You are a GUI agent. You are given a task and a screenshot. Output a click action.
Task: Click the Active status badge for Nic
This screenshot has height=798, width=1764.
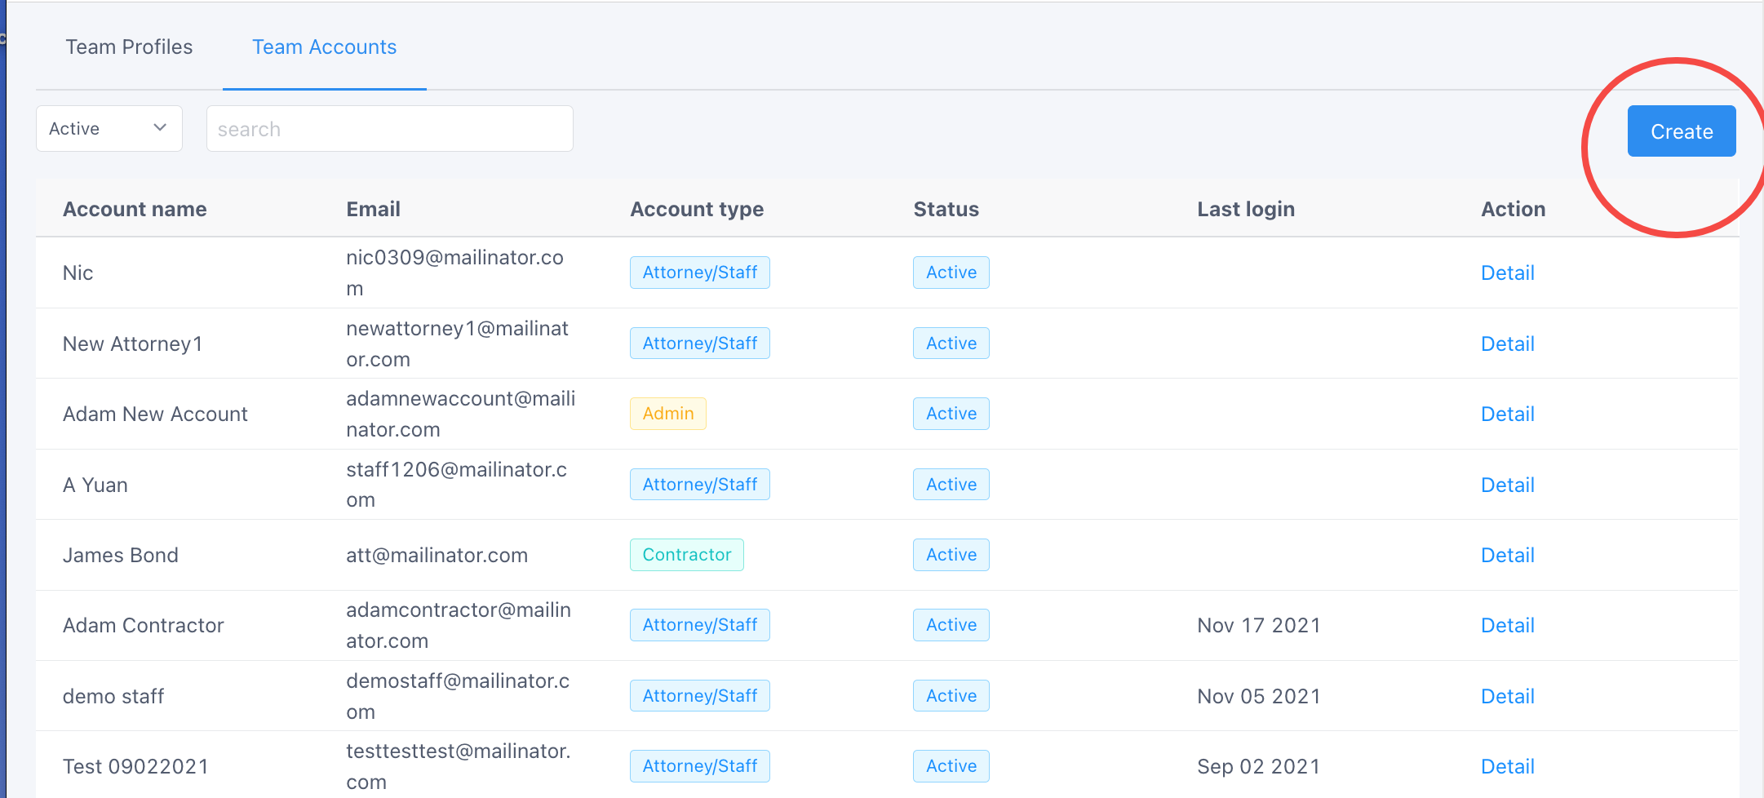tap(951, 273)
